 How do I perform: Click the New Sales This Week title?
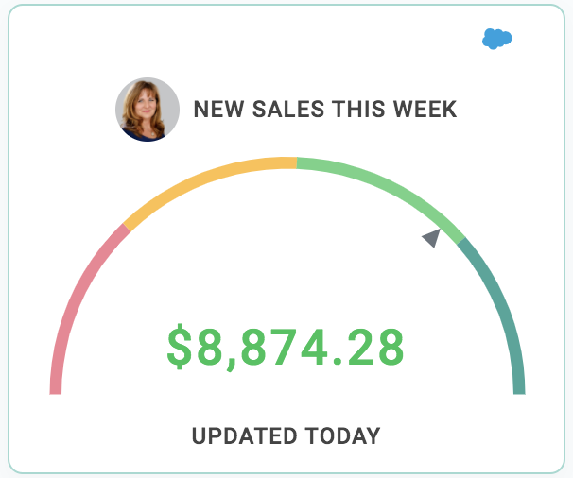coord(325,110)
